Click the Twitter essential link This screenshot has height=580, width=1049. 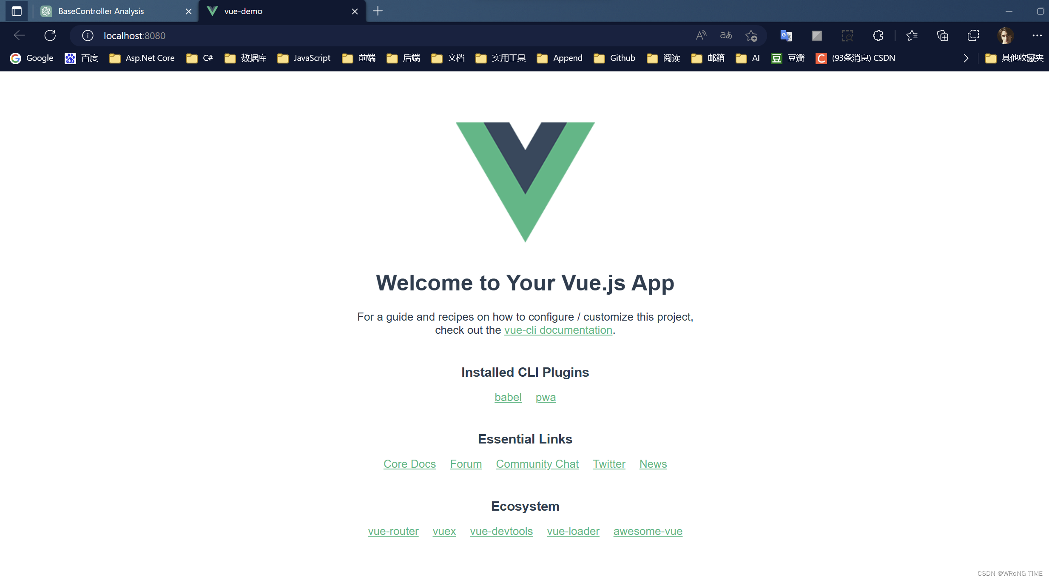[608, 463]
